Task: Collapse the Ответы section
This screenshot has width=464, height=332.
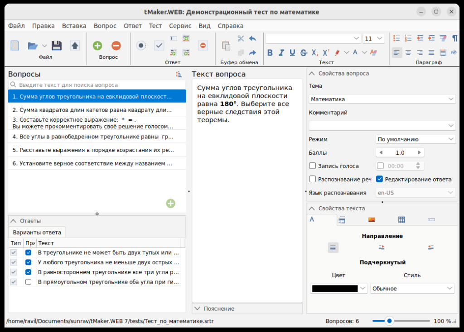Action: pos(13,221)
